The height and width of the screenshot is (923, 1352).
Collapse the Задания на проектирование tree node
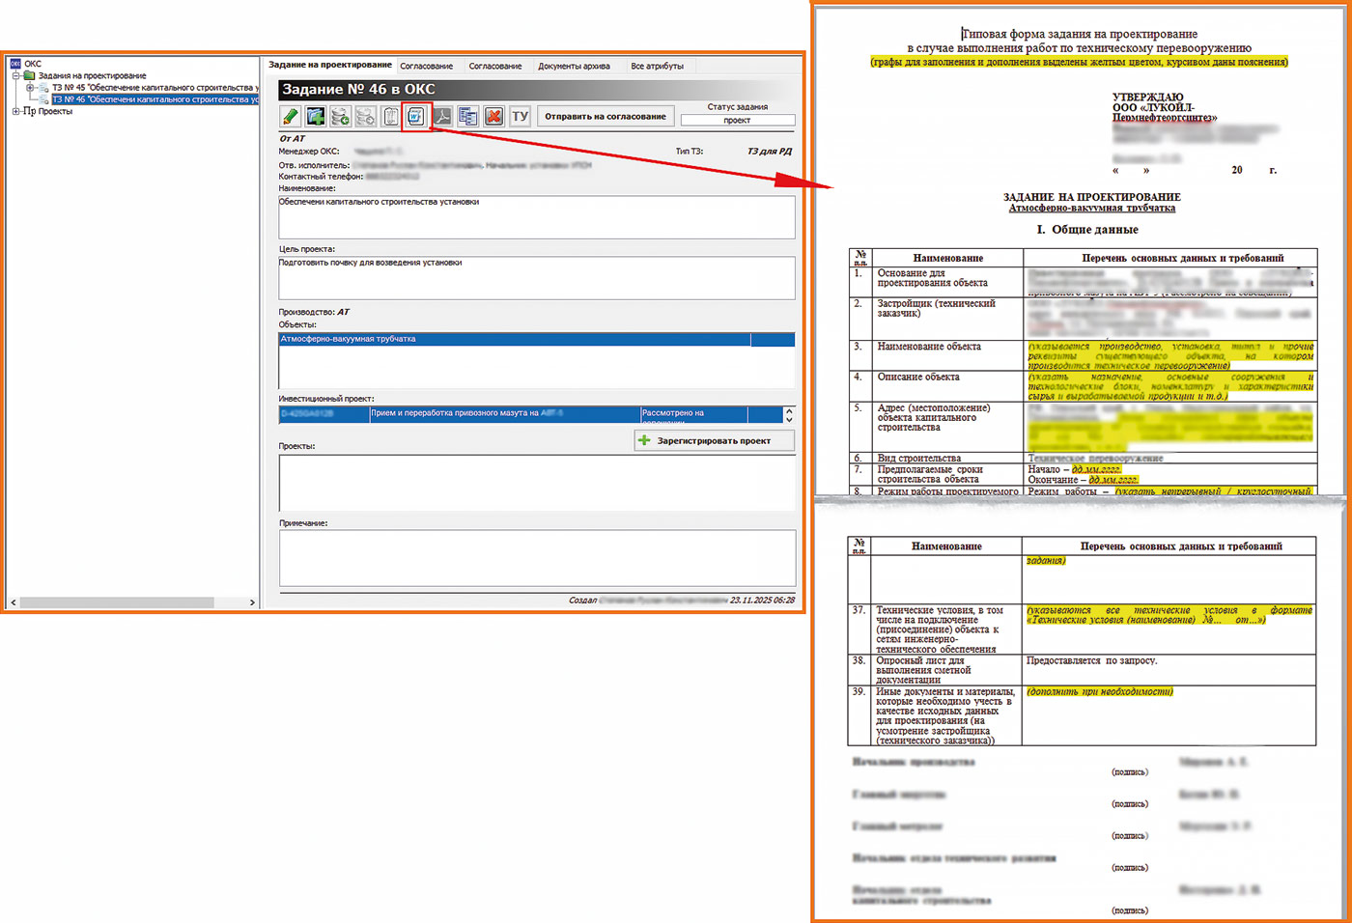[x=15, y=75]
